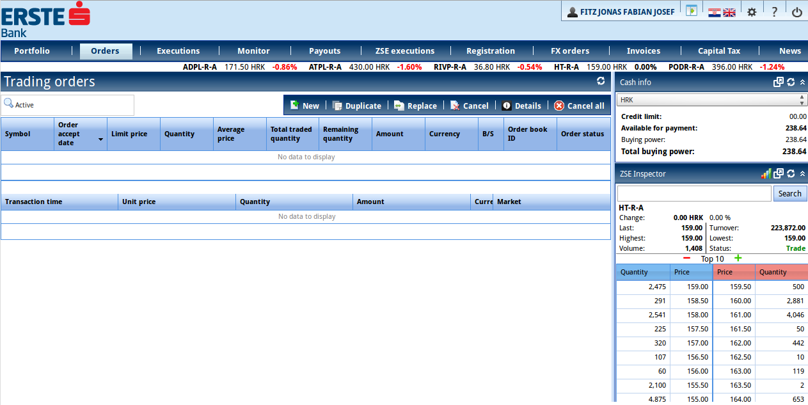Viewport: 808px width, 405px height.
Task: Switch language to English flag
Action: (x=729, y=12)
